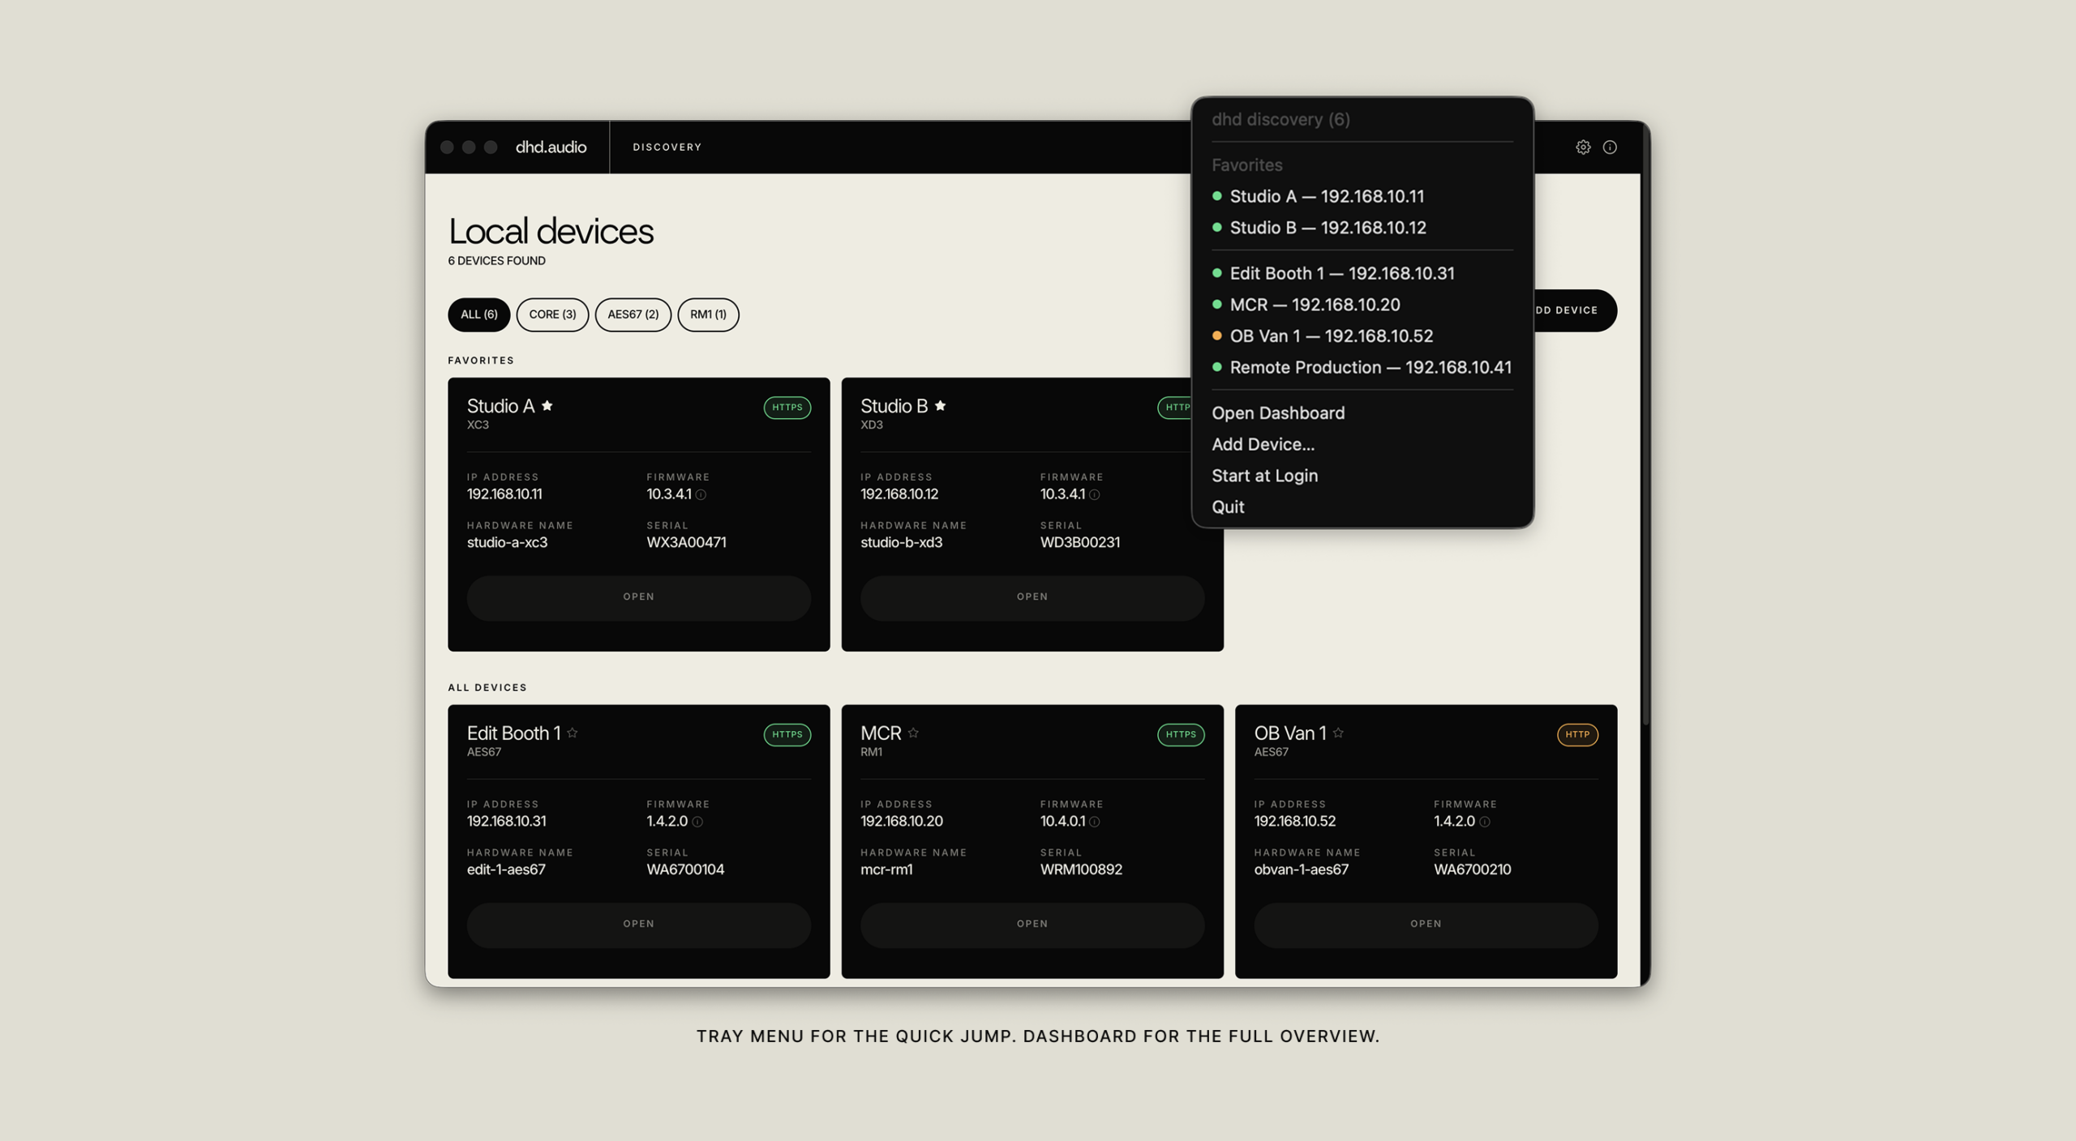Click the info icon in title bar
Viewport: 2076px width, 1141px height.
pos(1610,147)
